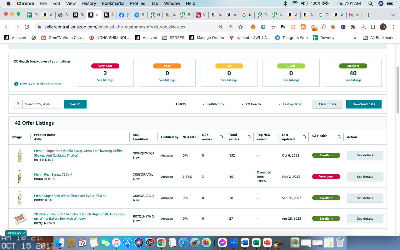Show hidden bookmarks with the double chevron
Viewport: 400px width, 250px height.
click(355, 38)
